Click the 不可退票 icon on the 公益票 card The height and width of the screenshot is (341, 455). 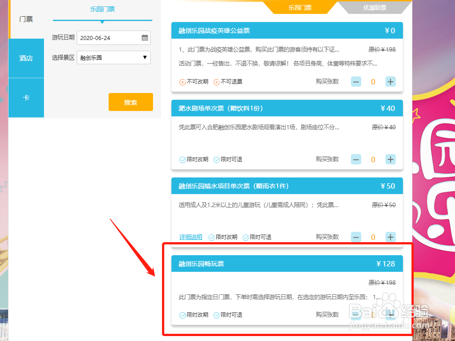pyautogui.click(x=216, y=82)
